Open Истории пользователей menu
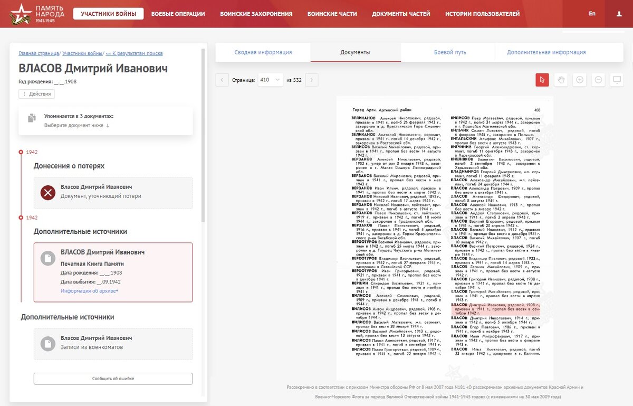Screen dimensions: 633x406 pyautogui.click(x=482, y=14)
